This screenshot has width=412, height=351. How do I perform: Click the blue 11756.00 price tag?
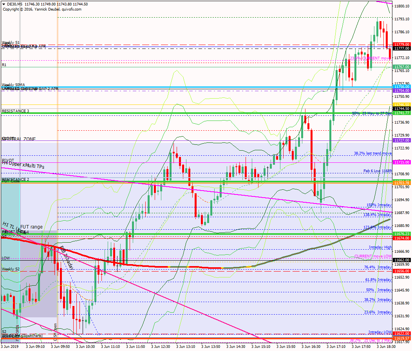tap(402, 86)
